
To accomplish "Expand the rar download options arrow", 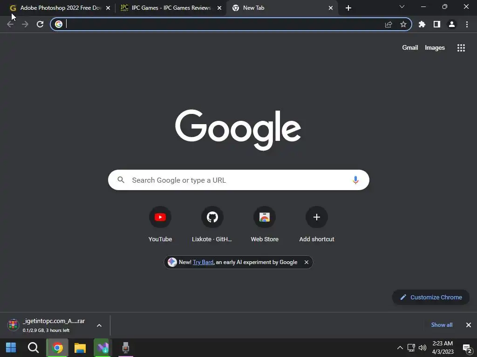I will click(x=99, y=325).
